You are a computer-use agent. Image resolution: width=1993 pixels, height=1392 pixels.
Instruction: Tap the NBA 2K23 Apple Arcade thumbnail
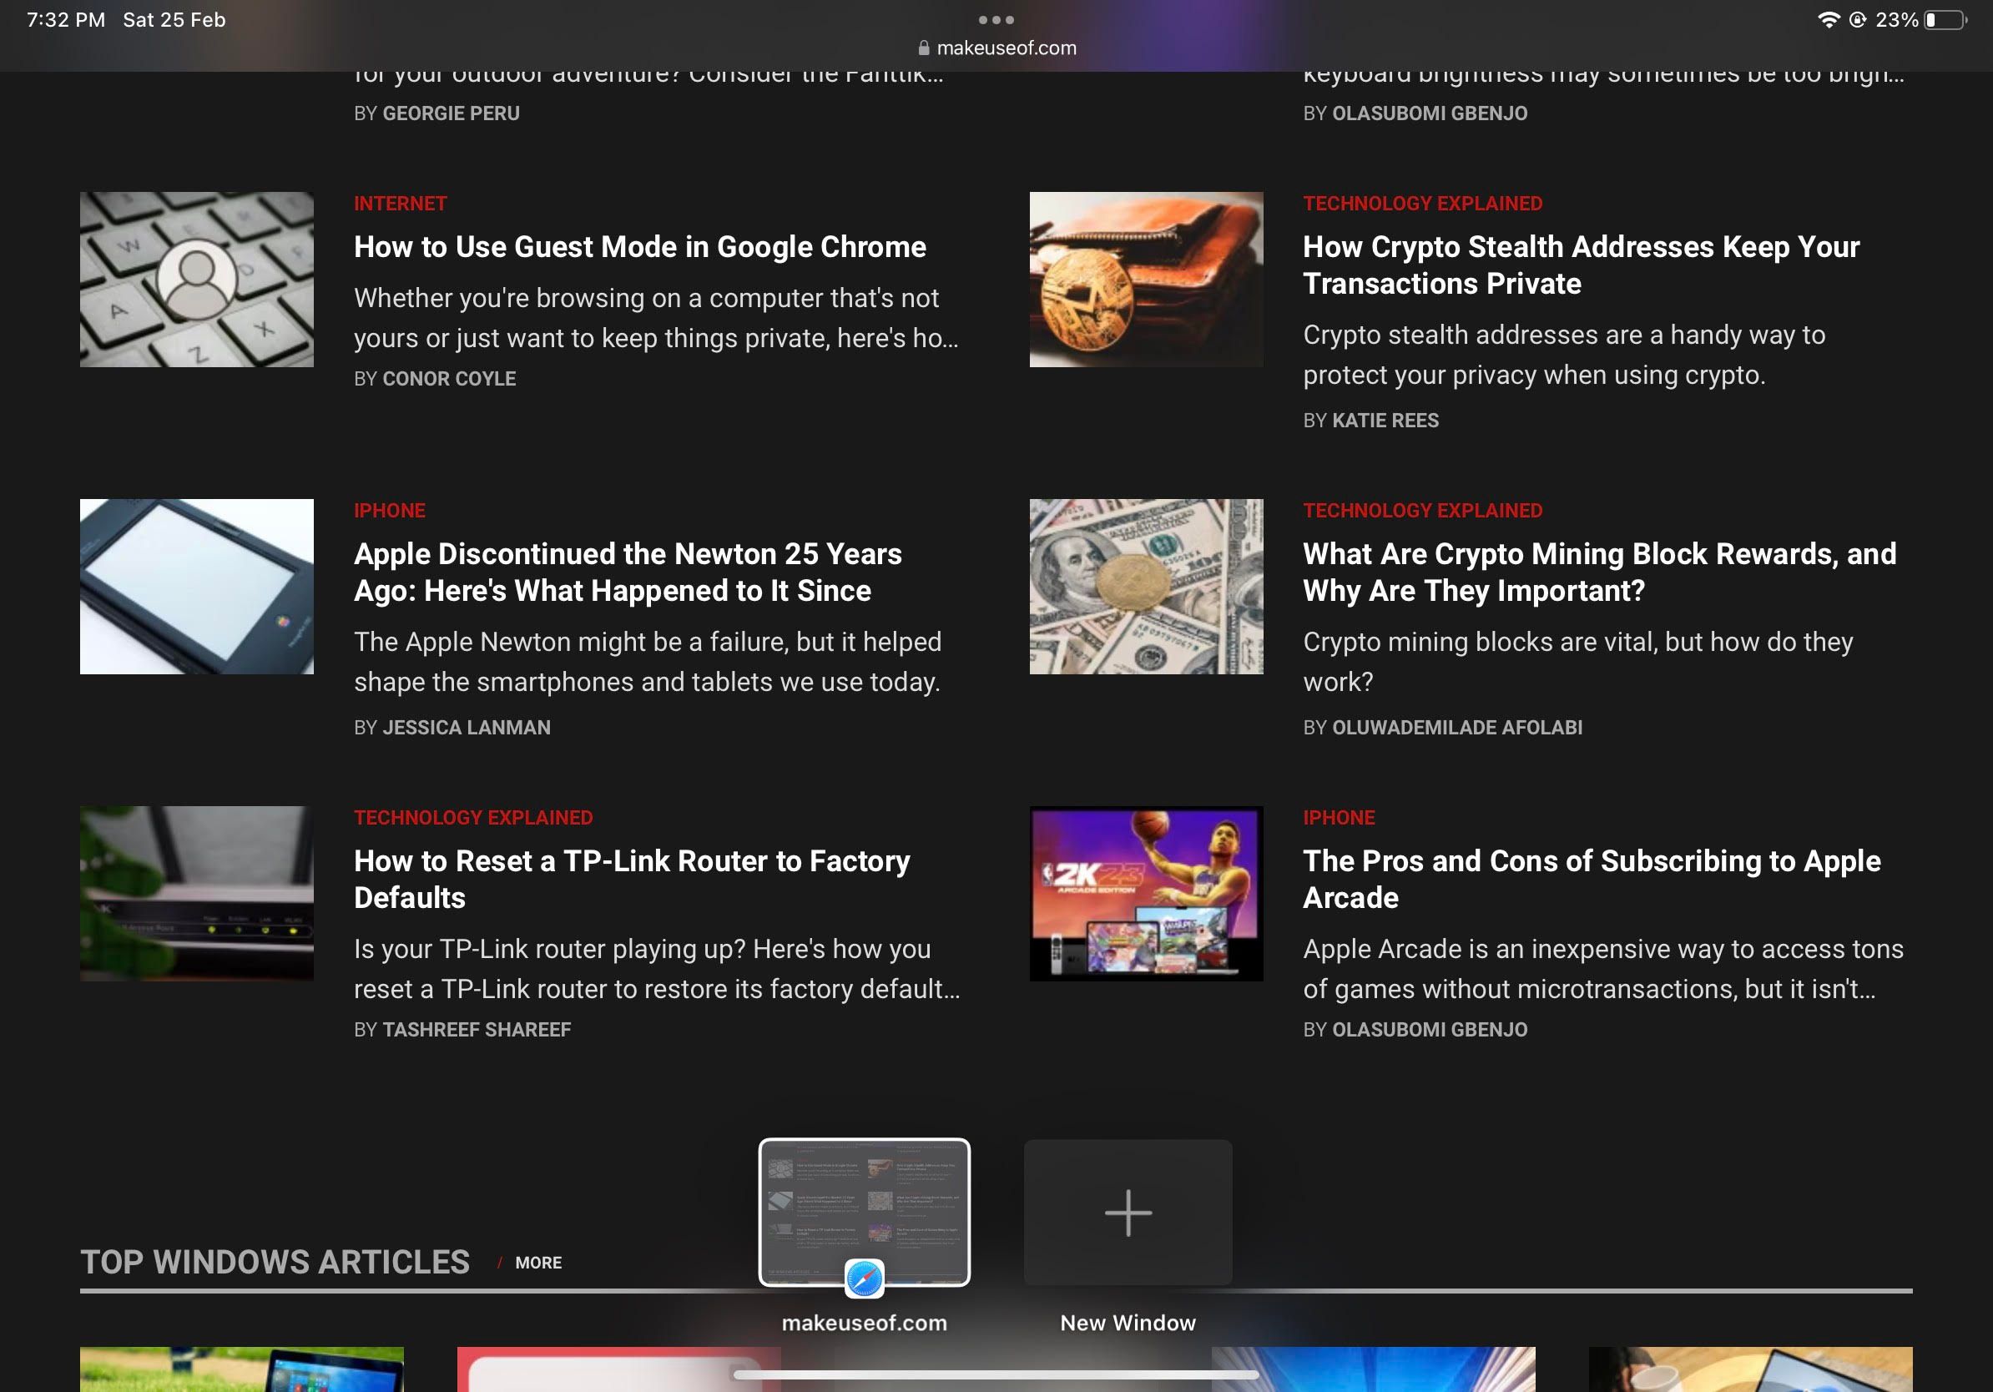1146,894
